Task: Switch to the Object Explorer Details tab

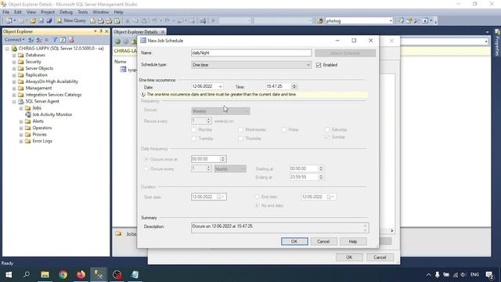Action: pyautogui.click(x=135, y=31)
